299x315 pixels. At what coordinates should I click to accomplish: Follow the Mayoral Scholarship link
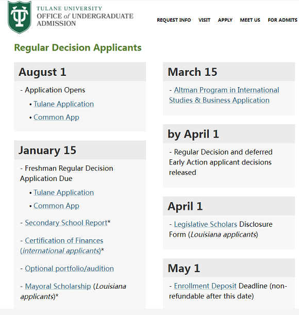point(58,287)
